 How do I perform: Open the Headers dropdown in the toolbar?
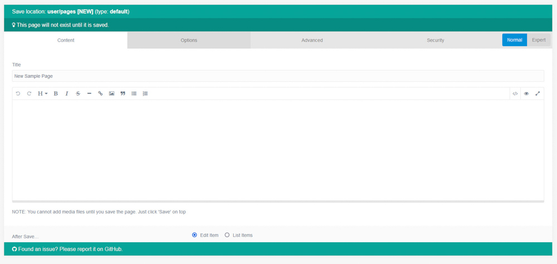point(43,93)
